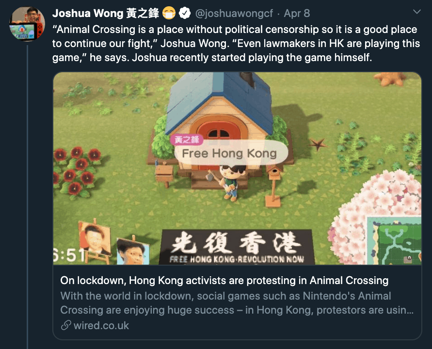The image size is (432, 349).
Task: Click the pink player name tag
Action: 187,140
